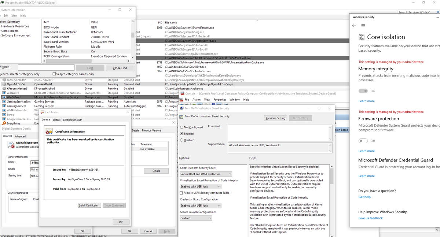The width and height of the screenshot is (440, 237).
Task: Open Secure Launch Configuration dropdown
Action: click(196, 218)
